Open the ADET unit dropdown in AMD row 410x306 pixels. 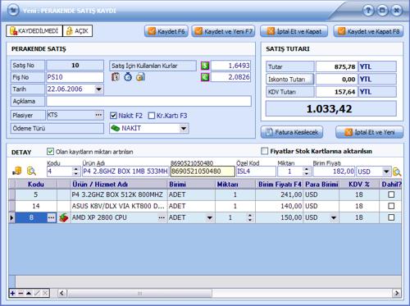coord(210,217)
